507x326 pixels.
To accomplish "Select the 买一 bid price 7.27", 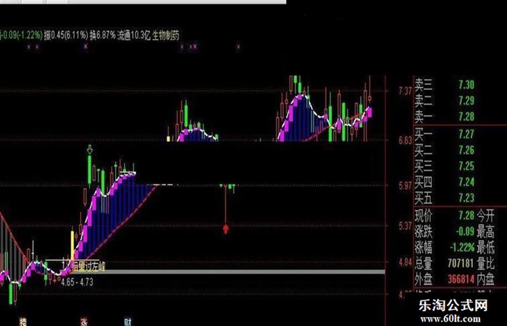I will pos(466,134).
